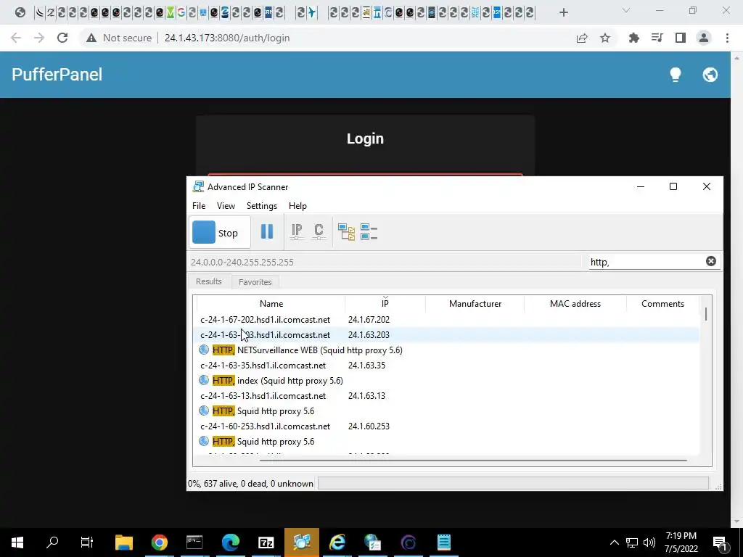The width and height of the screenshot is (743, 557).
Task: Click globe icon beside index Squid entry
Action: [x=204, y=380]
